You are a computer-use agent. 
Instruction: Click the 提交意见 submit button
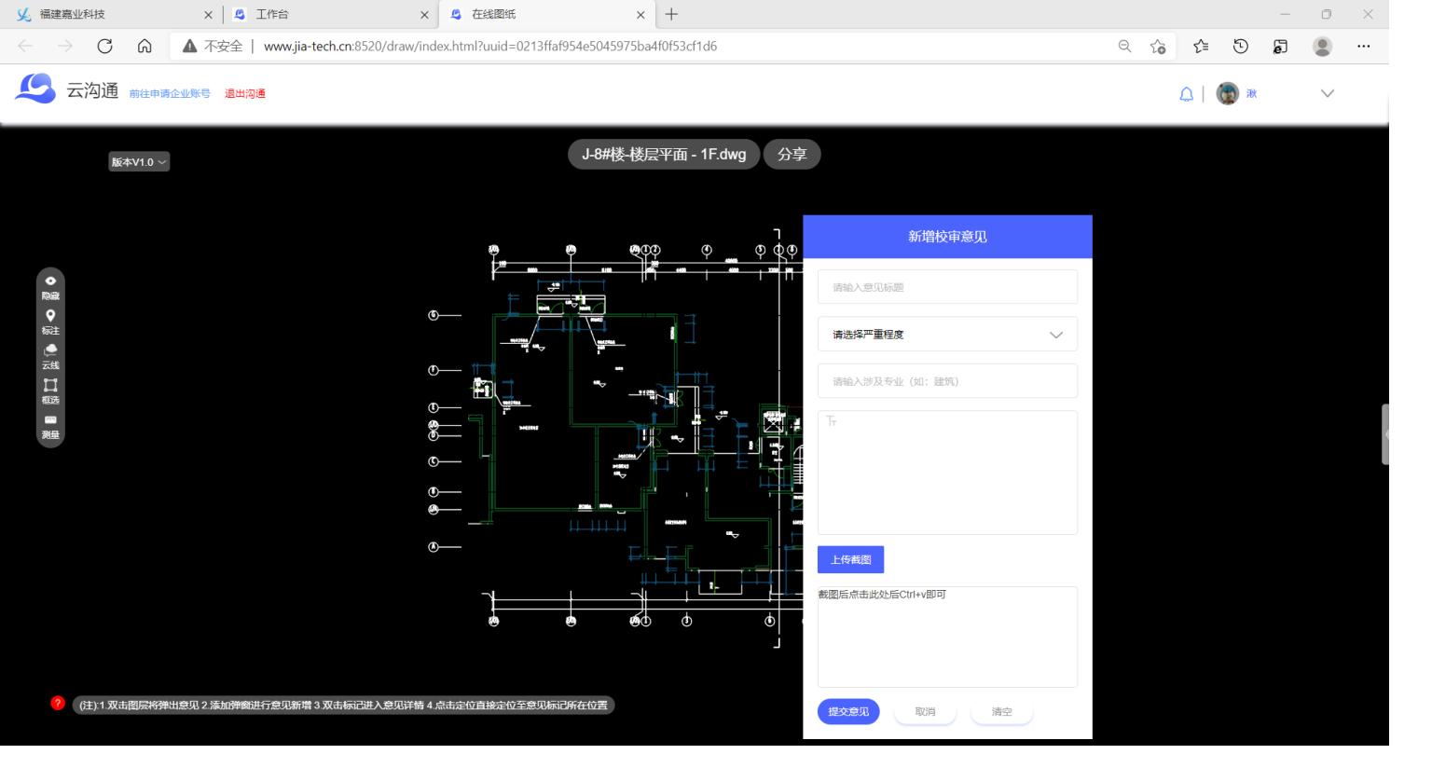click(x=847, y=712)
